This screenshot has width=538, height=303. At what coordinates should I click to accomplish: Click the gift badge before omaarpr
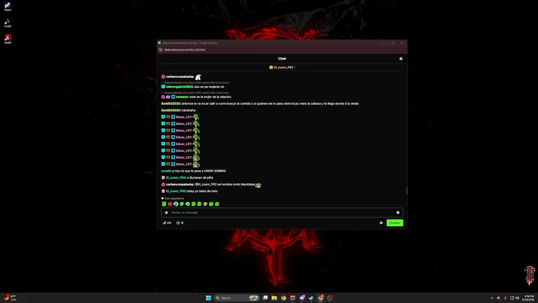(168, 97)
